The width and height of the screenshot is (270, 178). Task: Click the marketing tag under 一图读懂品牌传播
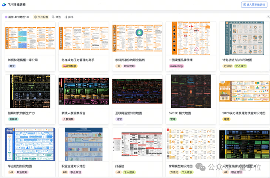tap(176, 66)
